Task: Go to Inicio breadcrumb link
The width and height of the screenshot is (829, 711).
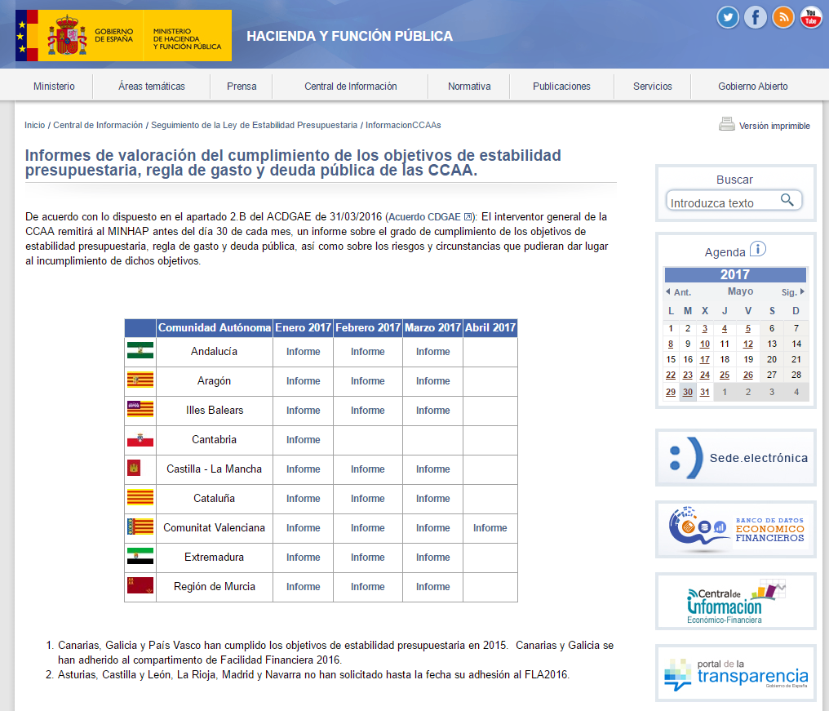Action: coord(34,126)
